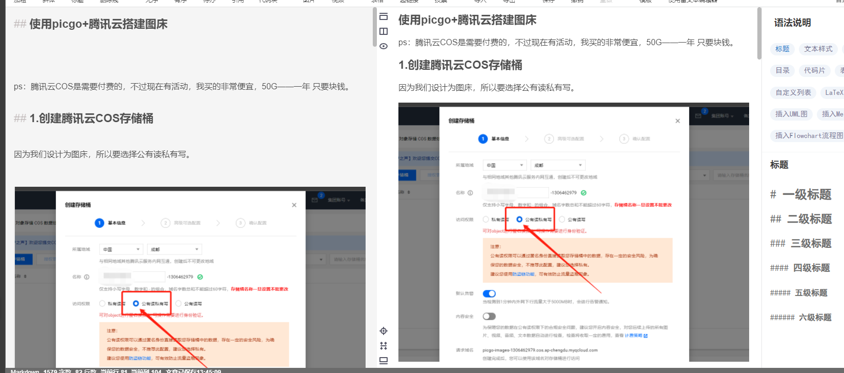Click the bold 标题 section heading in the syntax panel
844x373 pixels.
(779, 165)
